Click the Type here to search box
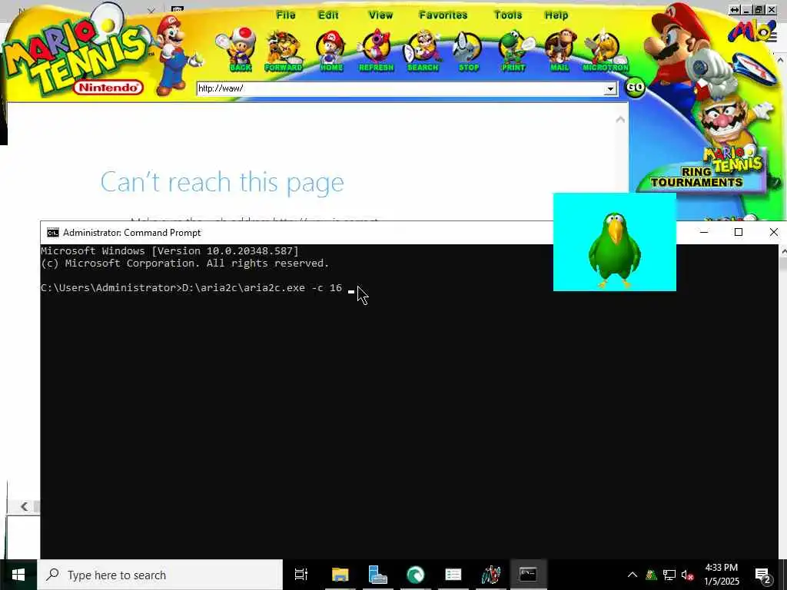 click(x=160, y=575)
